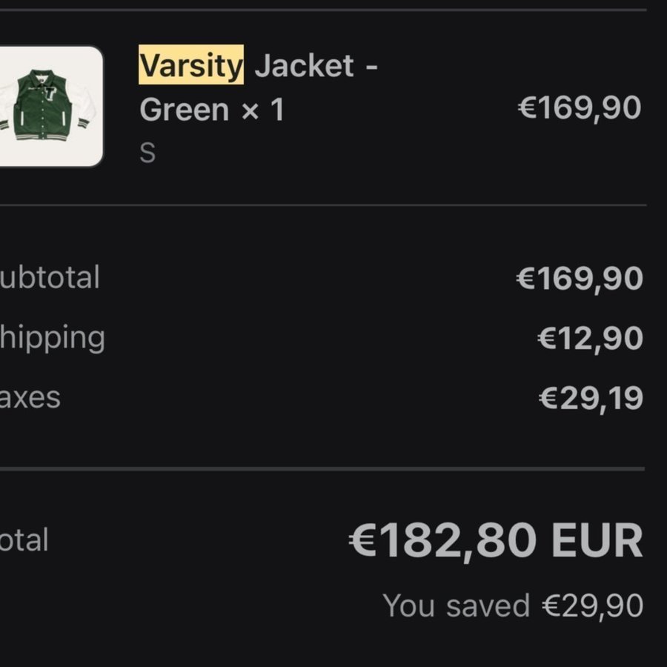Click the You saved text

(x=457, y=605)
